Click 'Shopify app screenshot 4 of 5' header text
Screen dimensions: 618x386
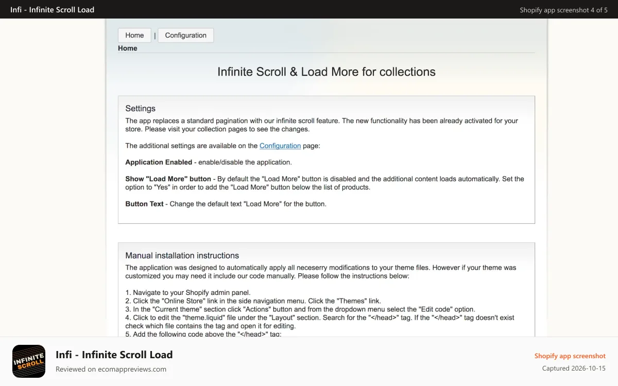tap(564, 10)
